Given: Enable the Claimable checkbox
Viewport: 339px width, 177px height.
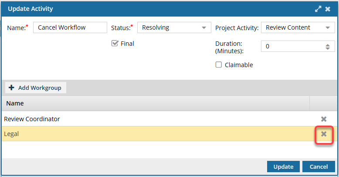Looking at the screenshot, I should tap(219, 65).
